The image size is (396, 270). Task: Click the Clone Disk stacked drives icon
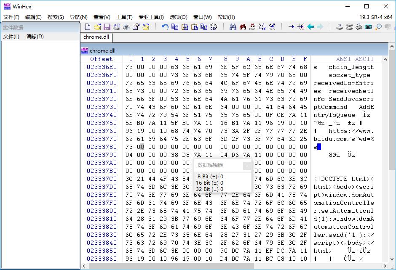click(x=349, y=27)
